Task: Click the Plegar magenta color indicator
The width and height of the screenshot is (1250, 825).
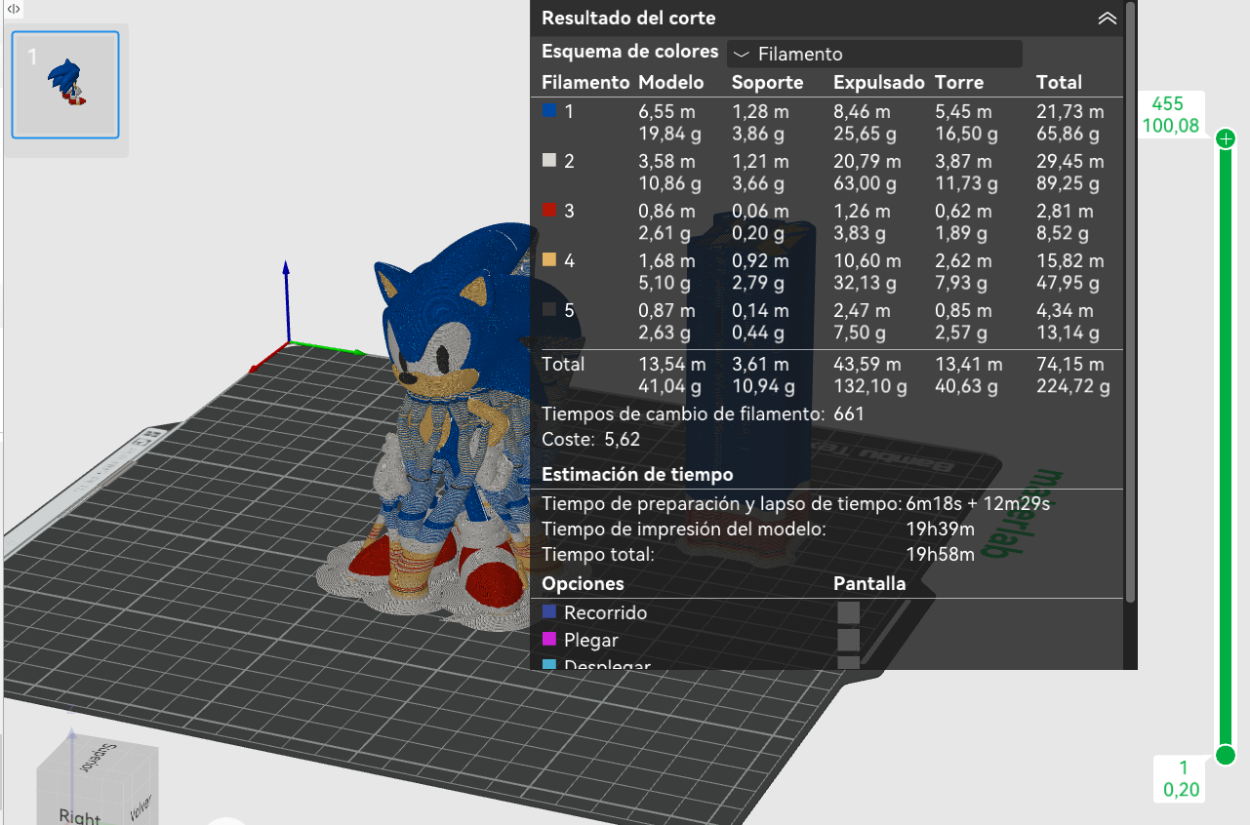Action: click(x=549, y=640)
